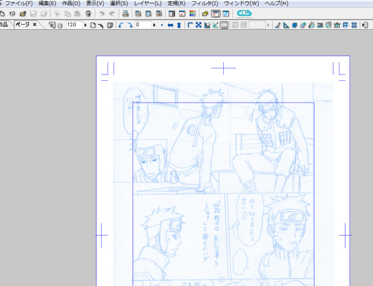Close the ページ tab
The image size is (373, 286).
(x=34, y=24)
